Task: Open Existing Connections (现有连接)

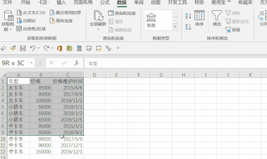Action: (x=61, y=21)
